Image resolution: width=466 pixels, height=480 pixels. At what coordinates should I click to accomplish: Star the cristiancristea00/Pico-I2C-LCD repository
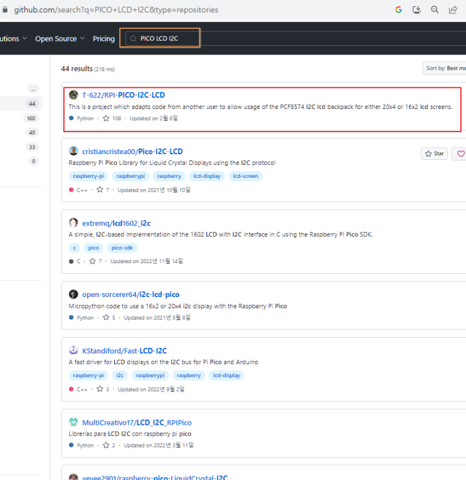(x=434, y=154)
